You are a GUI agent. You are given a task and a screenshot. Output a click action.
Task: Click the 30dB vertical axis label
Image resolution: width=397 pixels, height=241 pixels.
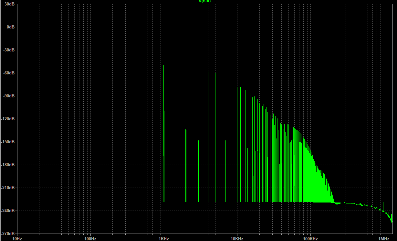(x=10, y=4)
